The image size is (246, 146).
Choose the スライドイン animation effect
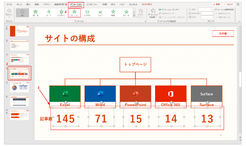click(x=61, y=13)
